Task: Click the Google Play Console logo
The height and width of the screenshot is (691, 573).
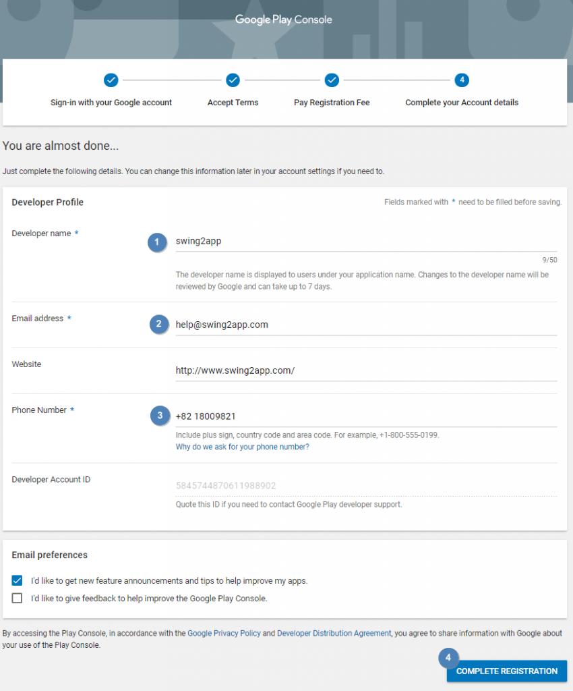Action: pyautogui.click(x=283, y=20)
